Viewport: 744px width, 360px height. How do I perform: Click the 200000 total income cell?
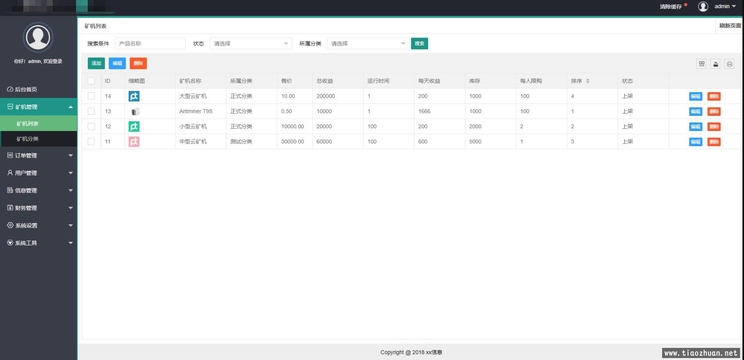click(x=338, y=96)
